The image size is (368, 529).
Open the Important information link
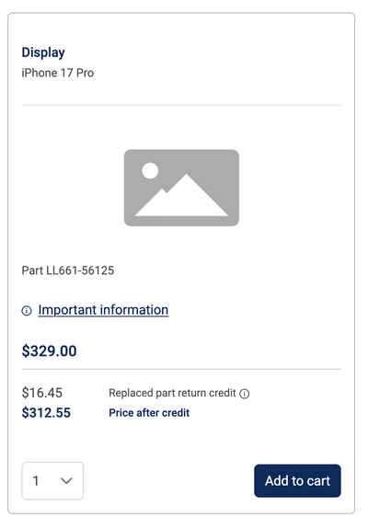[x=103, y=310]
